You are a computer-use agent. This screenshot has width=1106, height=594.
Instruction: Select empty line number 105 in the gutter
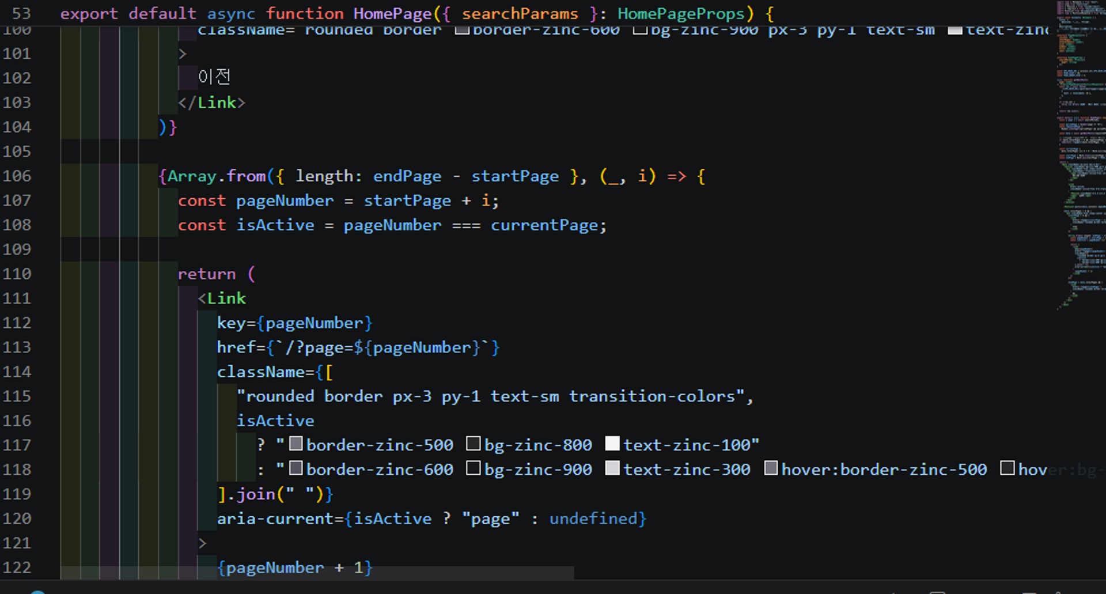click(17, 152)
